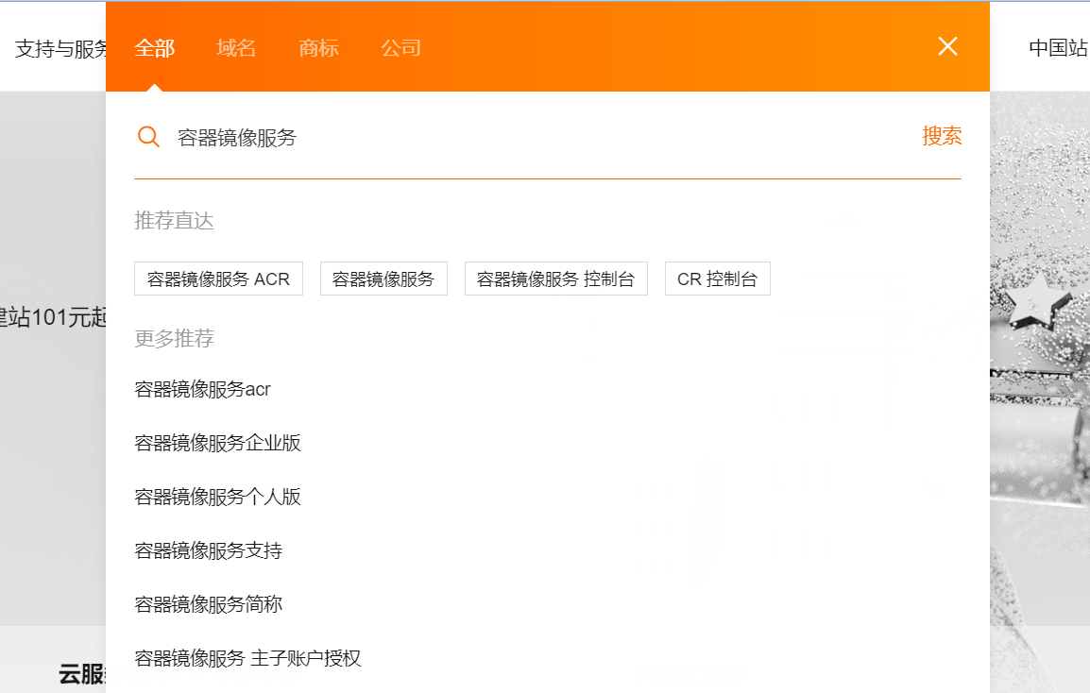
Task: Choose suggestion 容器镜像服务支持
Action: tap(209, 550)
